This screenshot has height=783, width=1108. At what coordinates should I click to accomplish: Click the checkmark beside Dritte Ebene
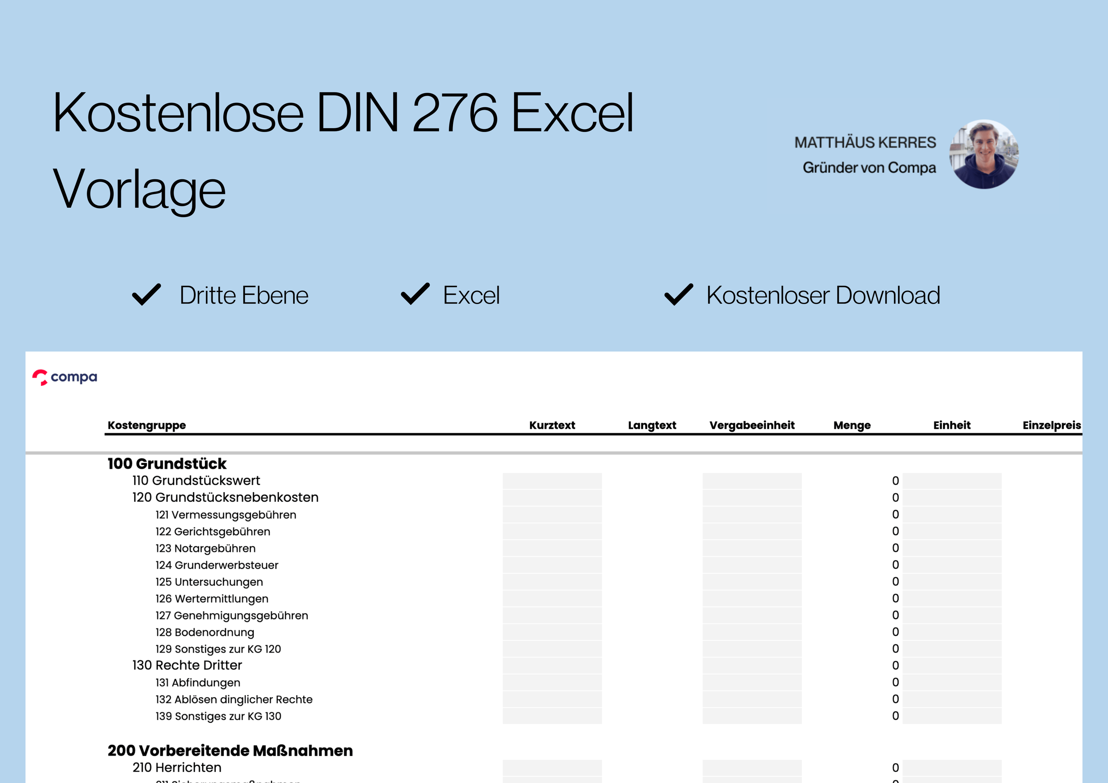146,295
